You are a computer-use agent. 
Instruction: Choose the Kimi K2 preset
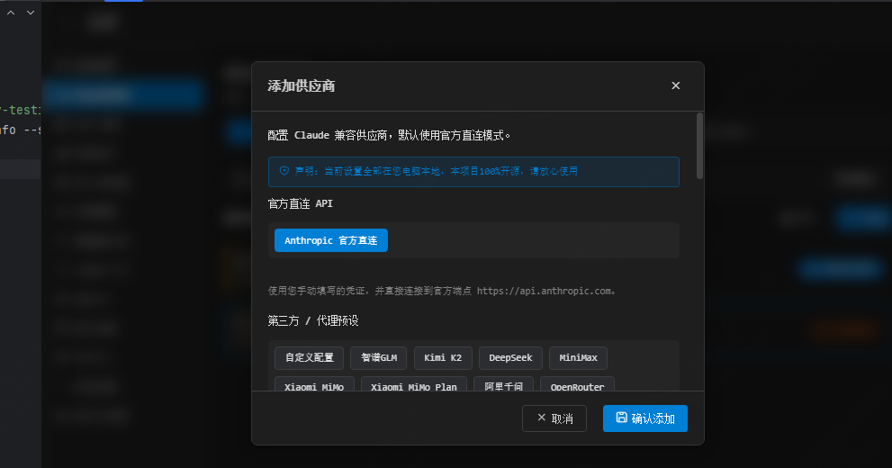(443, 357)
